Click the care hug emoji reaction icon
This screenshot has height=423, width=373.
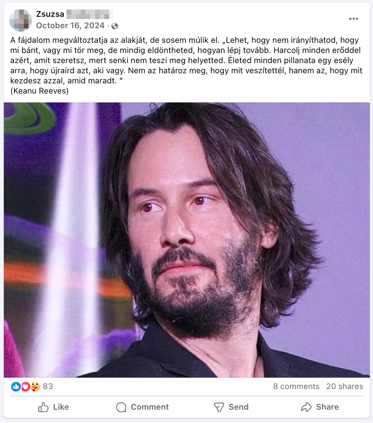pyautogui.click(x=35, y=387)
